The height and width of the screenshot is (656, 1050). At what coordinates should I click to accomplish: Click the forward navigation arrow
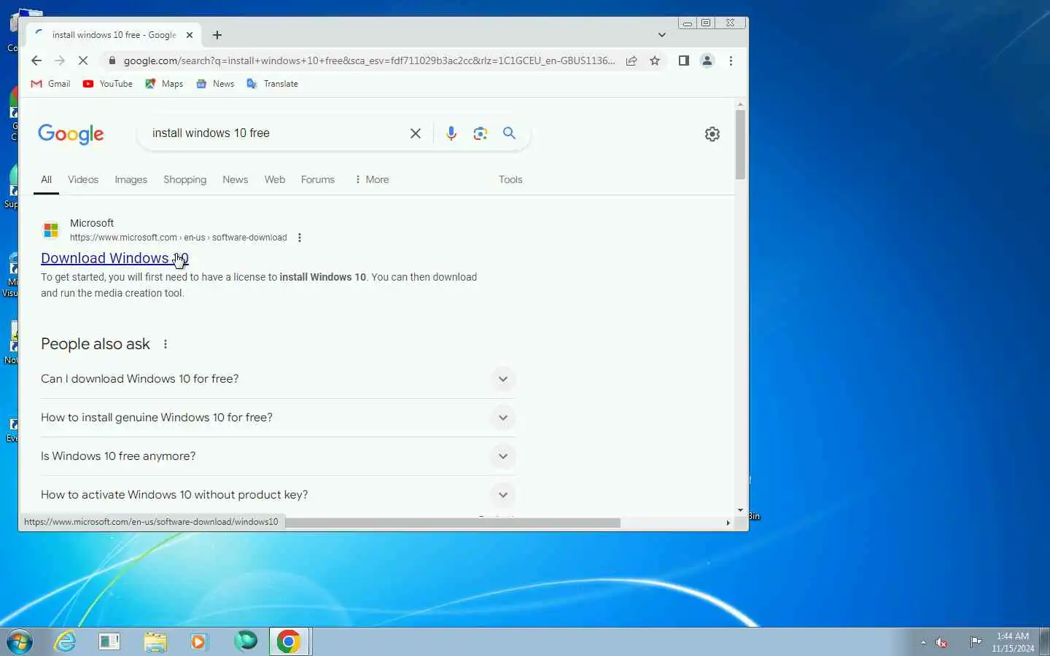[60, 60]
